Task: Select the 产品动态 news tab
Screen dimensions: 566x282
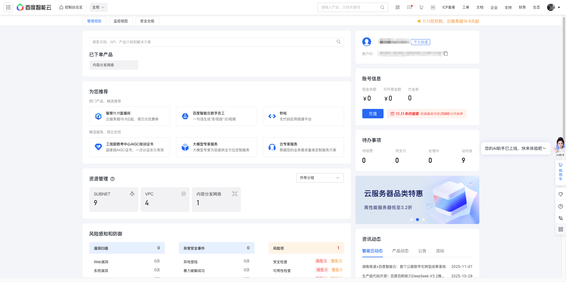Action: tap(400, 251)
